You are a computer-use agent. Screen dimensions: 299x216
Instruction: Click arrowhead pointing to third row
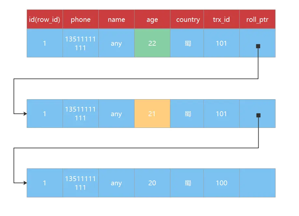point(25,183)
